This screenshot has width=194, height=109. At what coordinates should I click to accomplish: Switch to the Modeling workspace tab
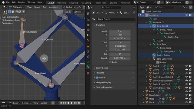coord(62,3)
